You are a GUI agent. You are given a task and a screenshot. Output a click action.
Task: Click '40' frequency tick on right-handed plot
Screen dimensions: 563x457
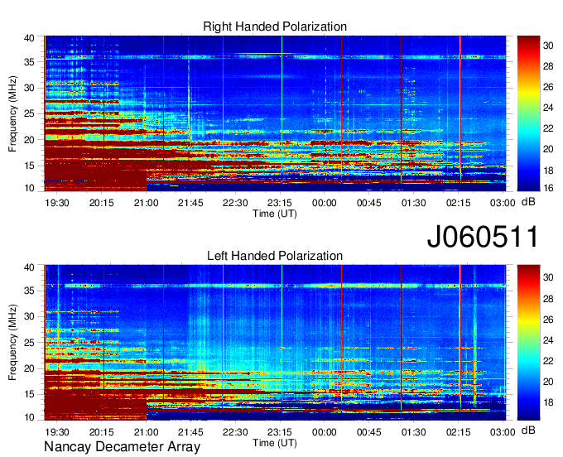pyautogui.click(x=29, y=38)
